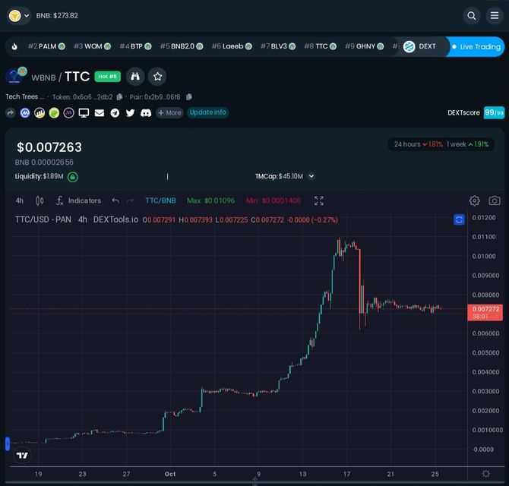Change the 4h chart timeframe
The height and width of the screenshot is (486, 509).
pos(20,200)
